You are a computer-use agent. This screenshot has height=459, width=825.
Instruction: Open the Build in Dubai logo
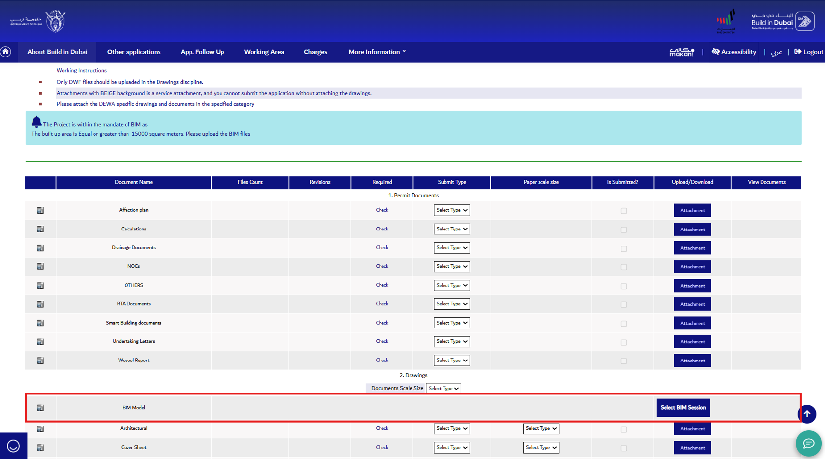point(783,21)
